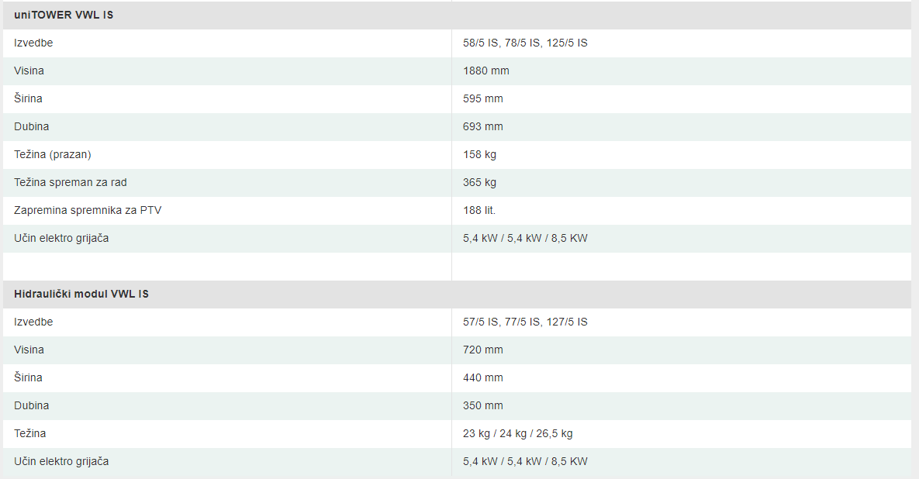Click the Težina (prazan) row label

(53, 154)
